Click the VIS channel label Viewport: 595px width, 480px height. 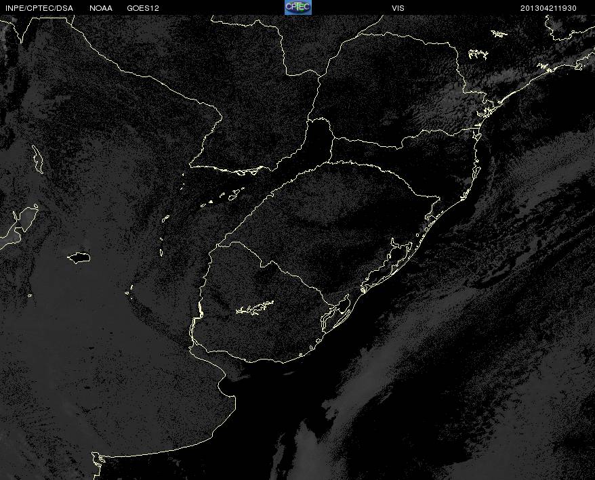398,8
